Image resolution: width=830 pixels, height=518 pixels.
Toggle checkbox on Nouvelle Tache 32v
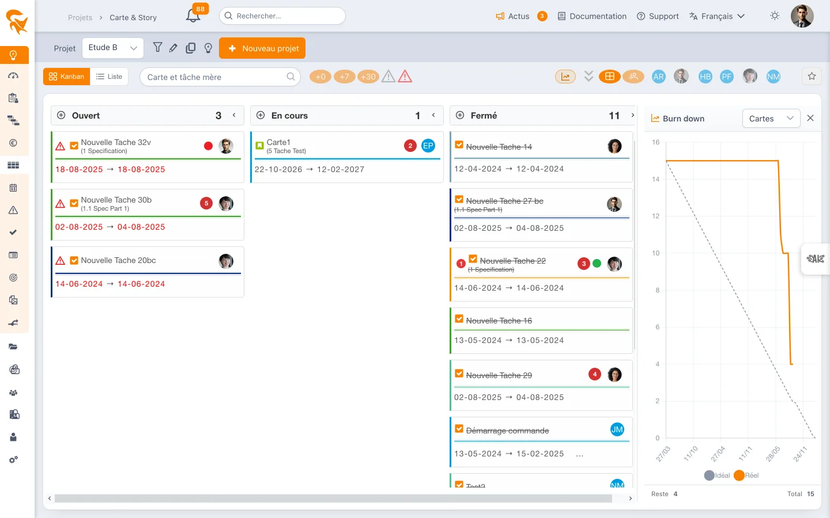coord(74,146)
